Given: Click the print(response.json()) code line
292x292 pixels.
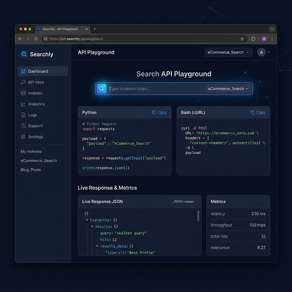Looking at the screenshot, I should pyautogui.click(x=106, y=168).
